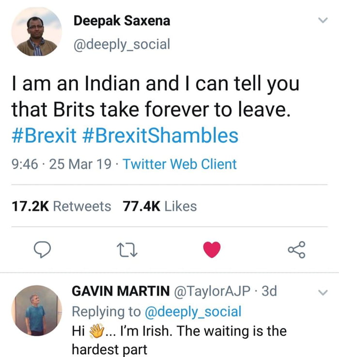Open Gavin Martin's profile picture

coord(37,310)
